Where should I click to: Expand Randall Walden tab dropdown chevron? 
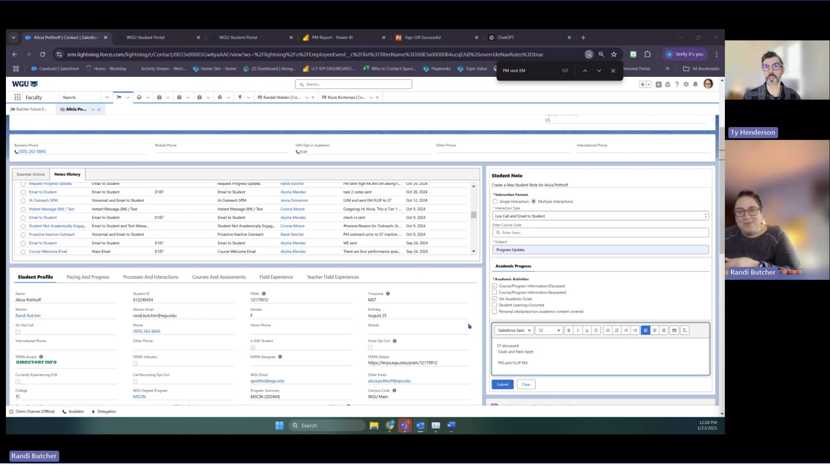(307, 98)
